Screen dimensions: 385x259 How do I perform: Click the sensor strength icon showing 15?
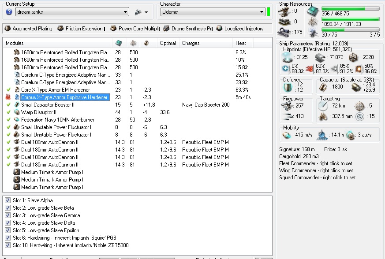(x=360, y=116)
